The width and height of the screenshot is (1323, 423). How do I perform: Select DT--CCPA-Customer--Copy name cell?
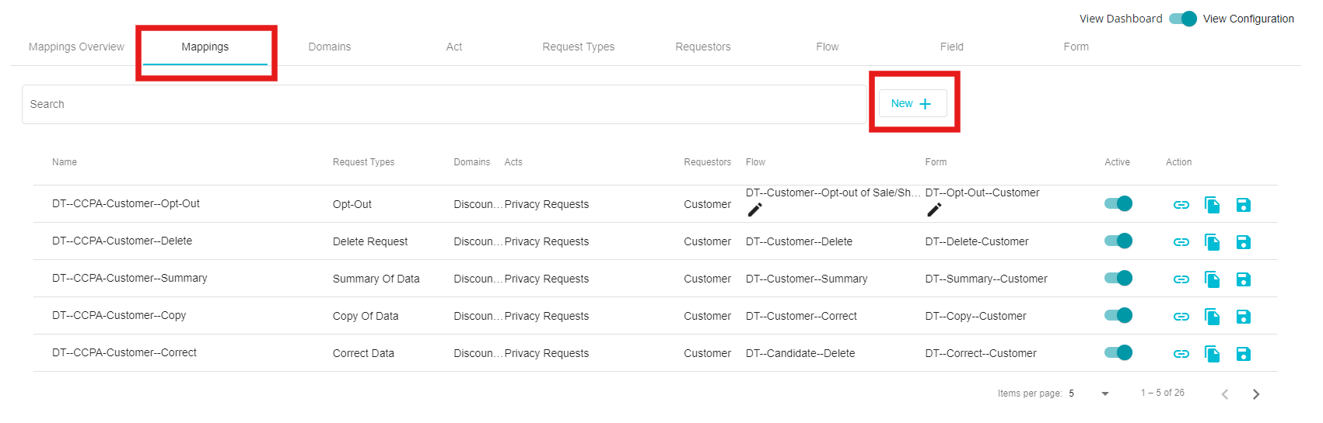point(119,315)
